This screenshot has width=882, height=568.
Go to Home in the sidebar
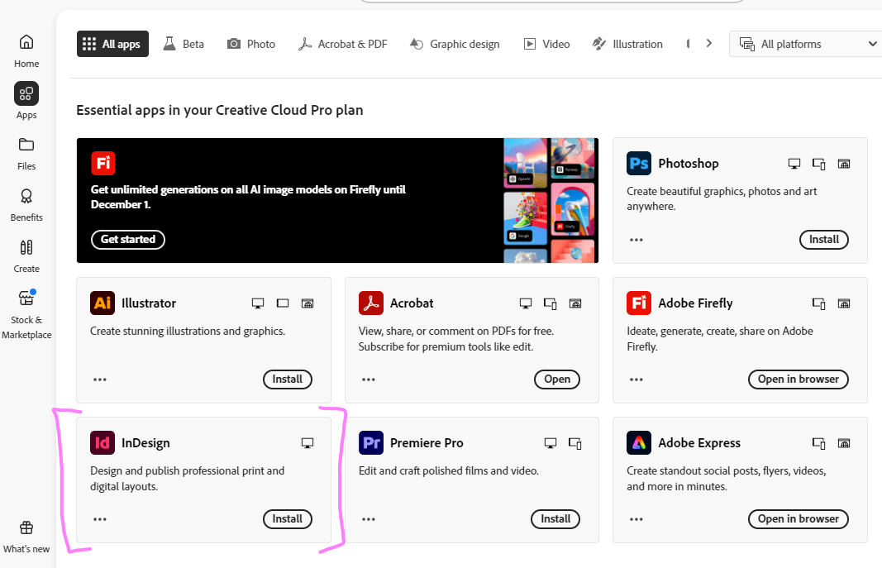pyautogui.click(x=26, y=51)
